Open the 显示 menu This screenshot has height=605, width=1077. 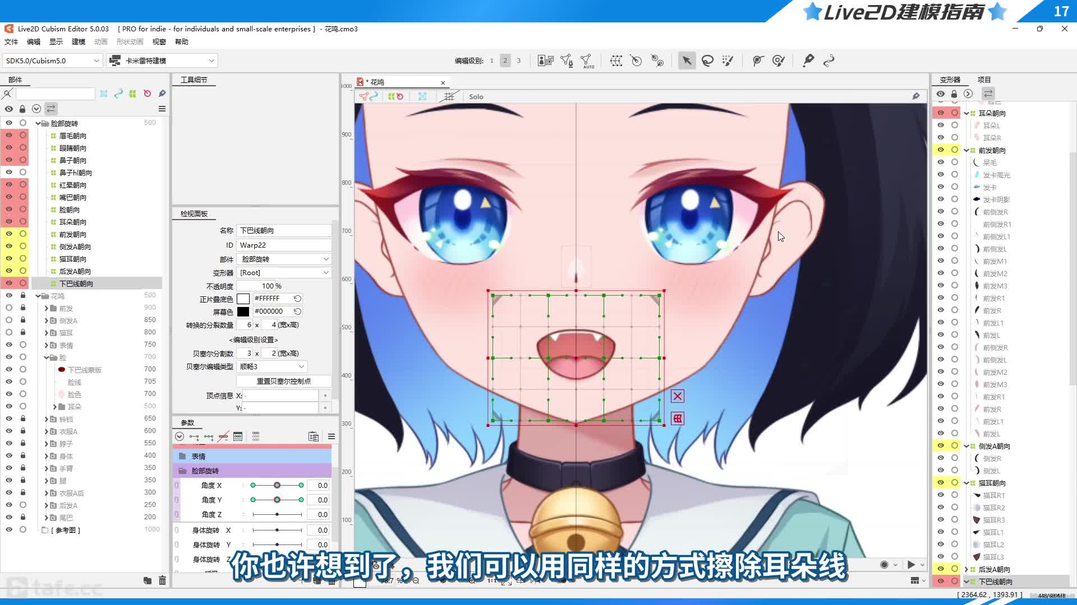click(56, 41)
